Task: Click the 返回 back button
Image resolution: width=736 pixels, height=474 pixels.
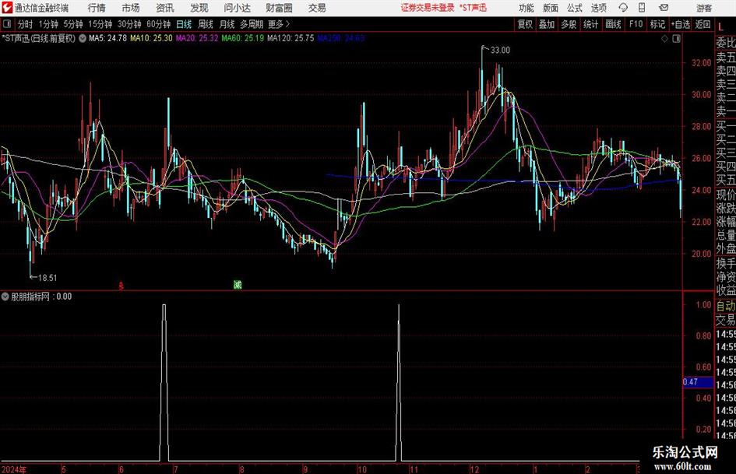Action: (703, 24)
